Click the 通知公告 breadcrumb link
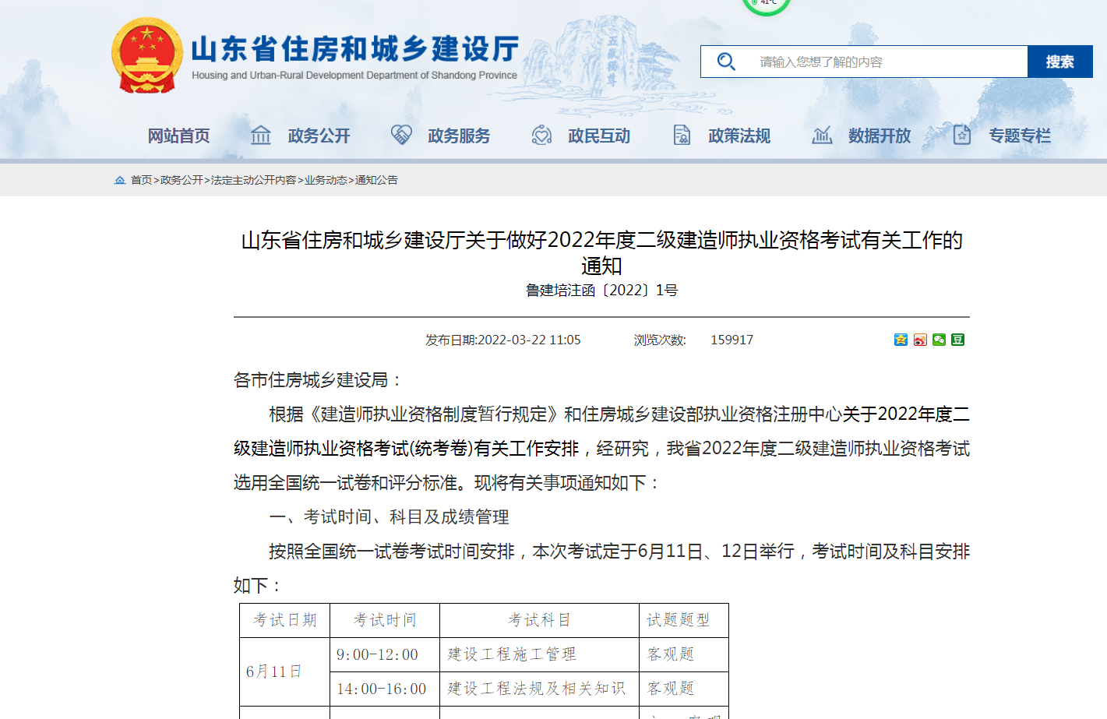Image resolution: width=1107 pixels, height=719 pixels. pyautogui.click(x=376, y=180)
